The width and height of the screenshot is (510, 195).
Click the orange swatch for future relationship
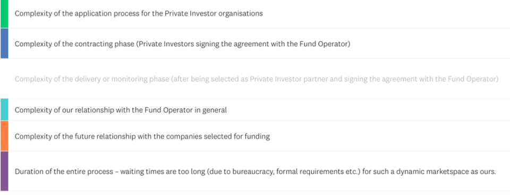click(4, 135)
